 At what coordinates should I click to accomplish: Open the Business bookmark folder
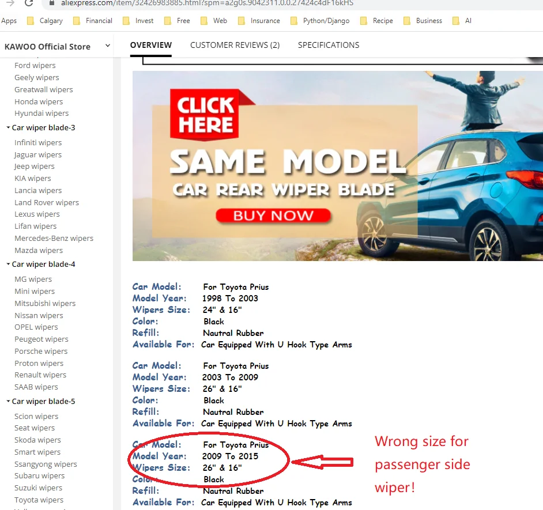(423, 21)
